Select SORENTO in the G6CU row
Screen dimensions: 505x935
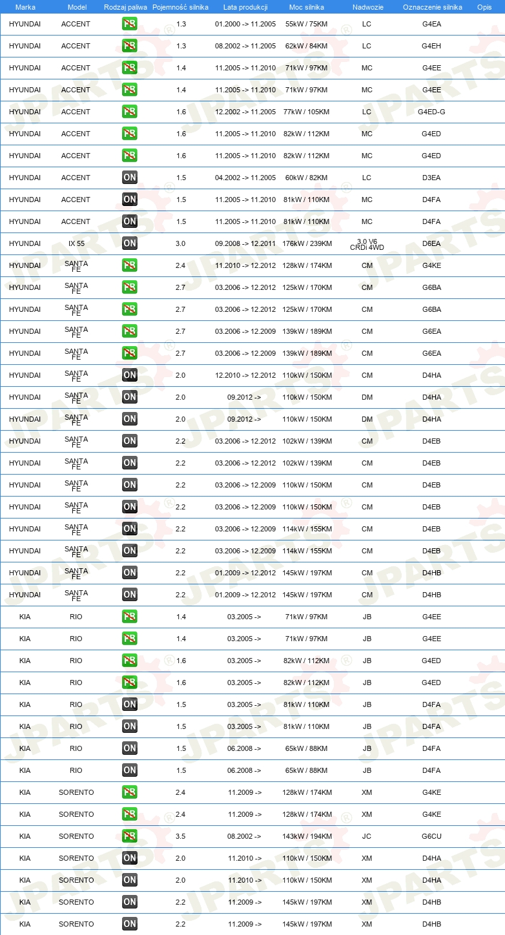pos(76,836)
